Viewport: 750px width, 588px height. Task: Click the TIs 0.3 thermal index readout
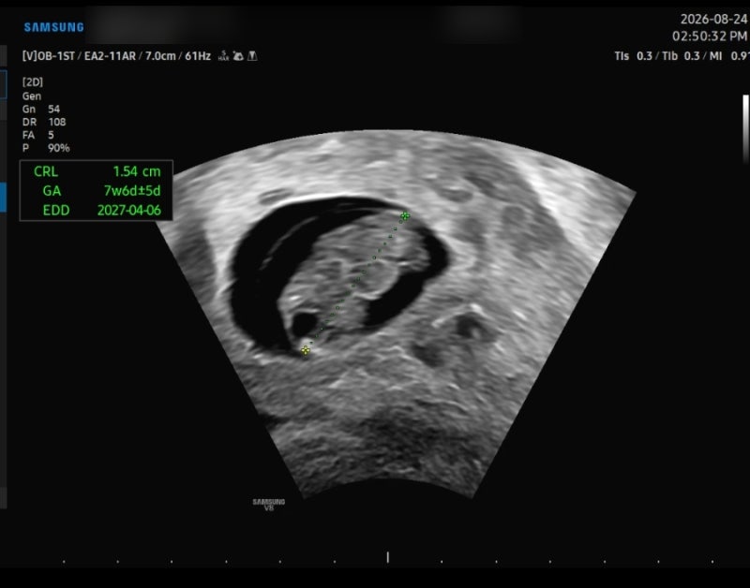[634, 56]
